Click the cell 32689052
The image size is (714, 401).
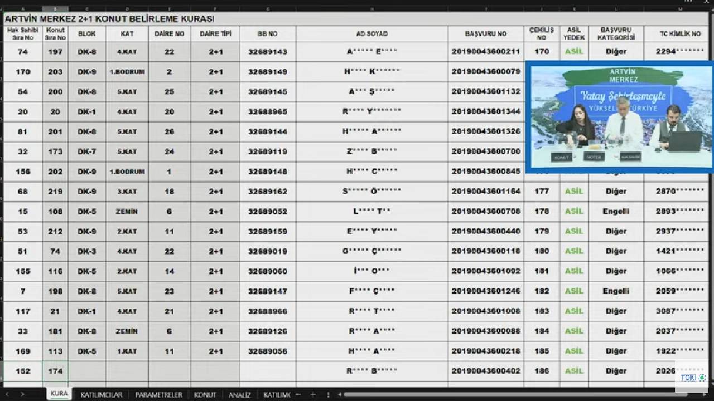coord(268,212)
